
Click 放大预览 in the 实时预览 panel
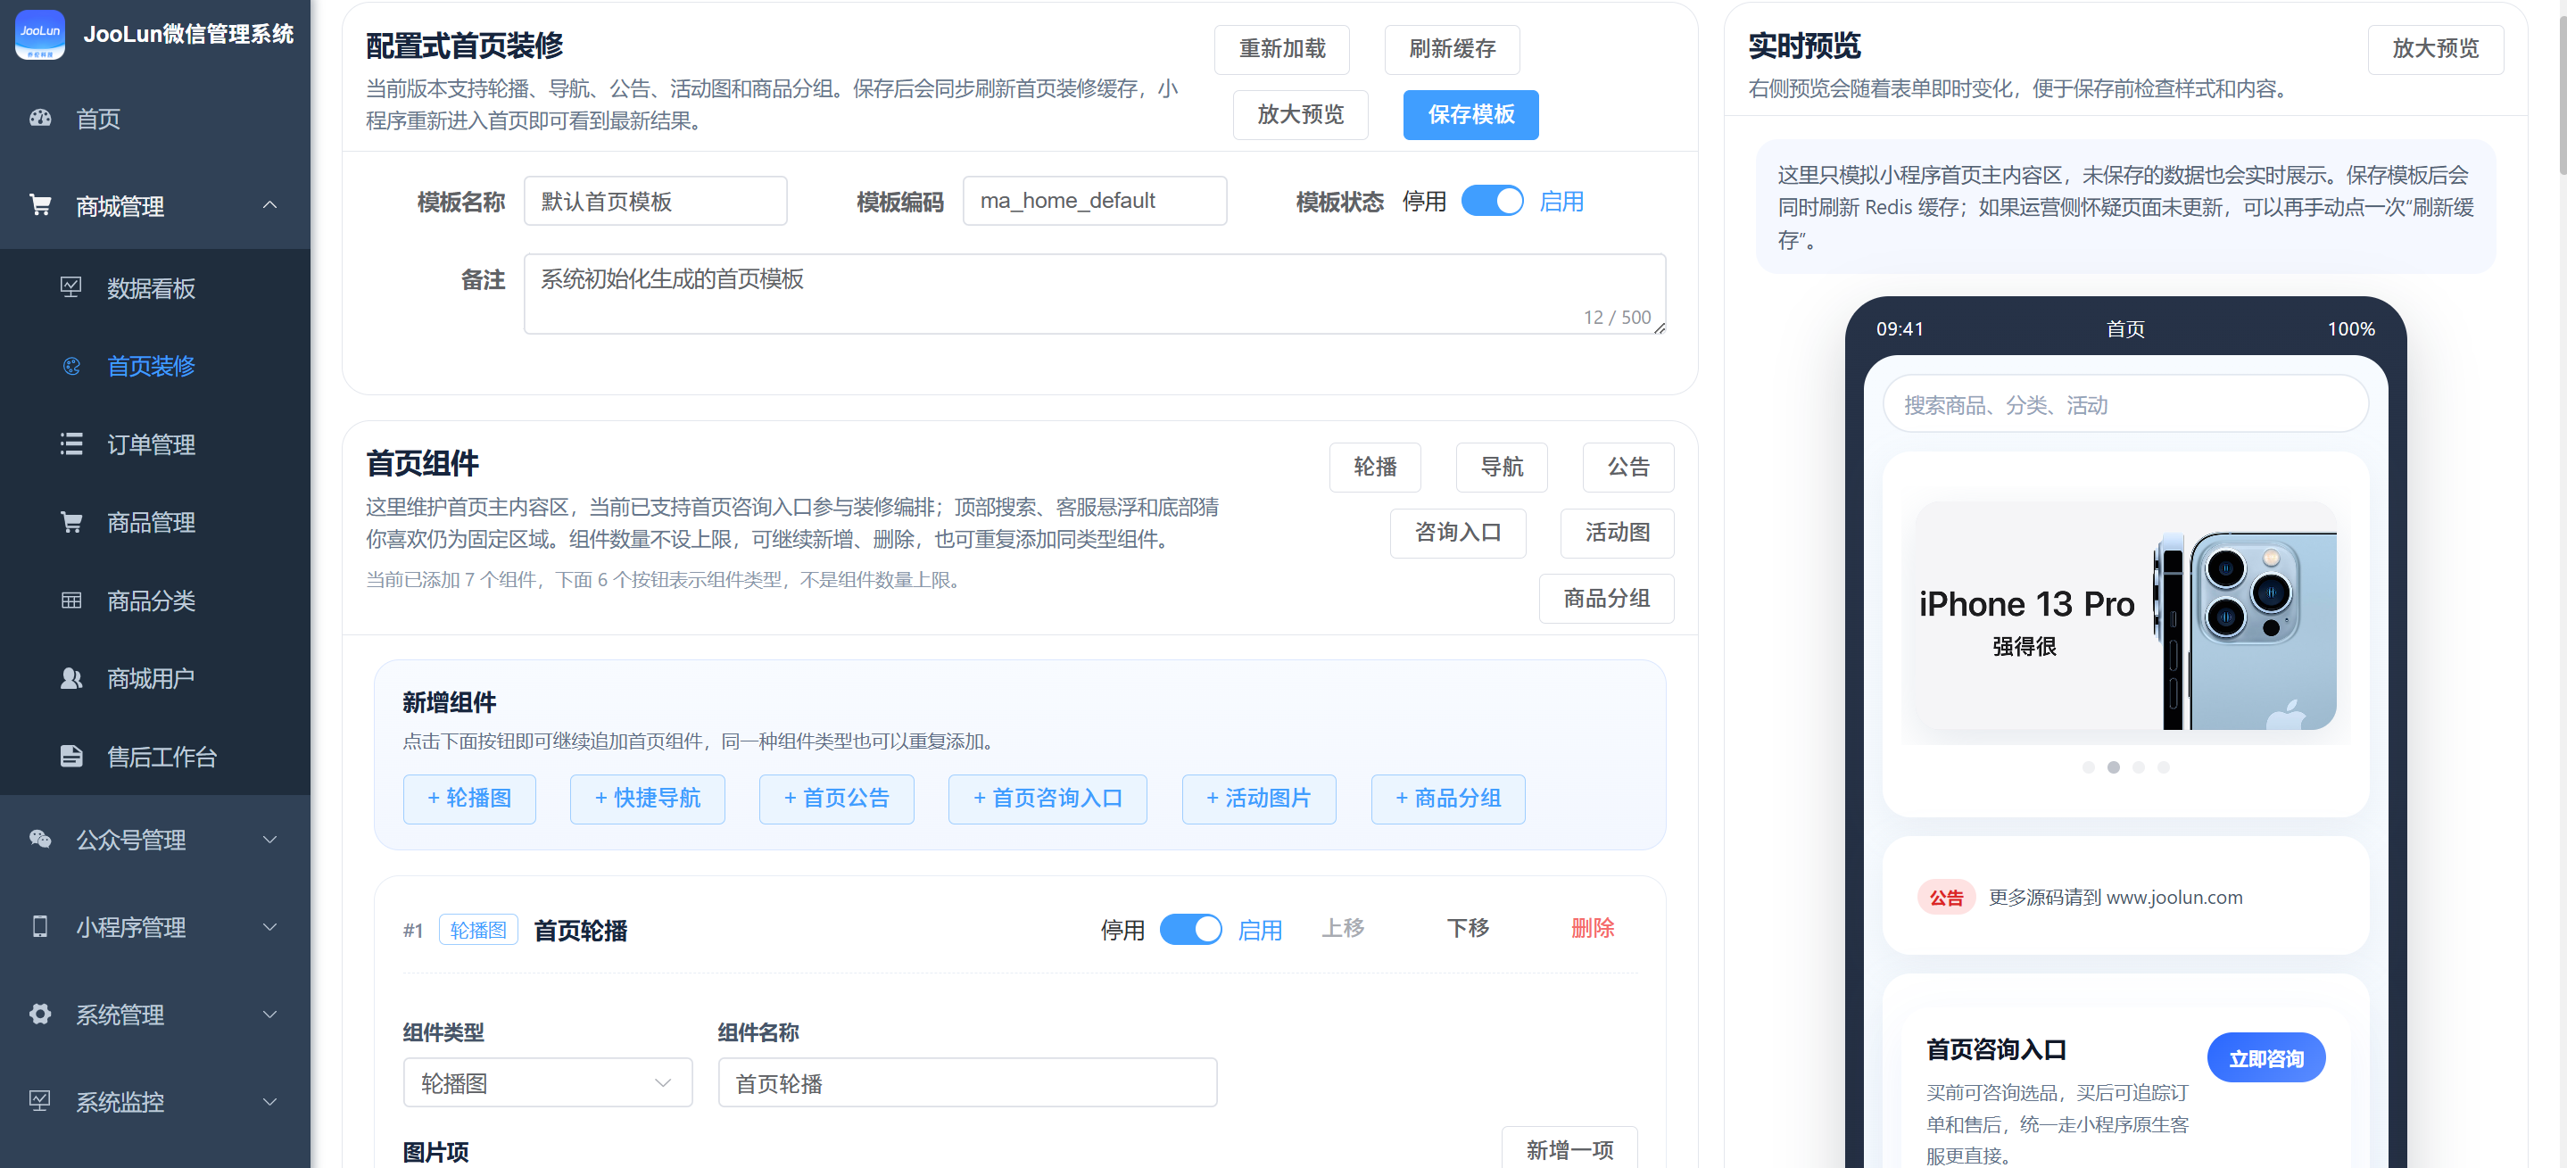(x=2434, y=49)
